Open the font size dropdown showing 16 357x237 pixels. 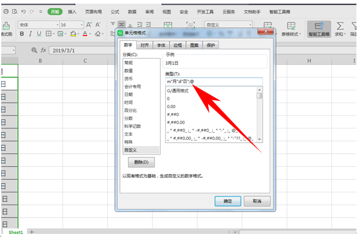[82, 24]
